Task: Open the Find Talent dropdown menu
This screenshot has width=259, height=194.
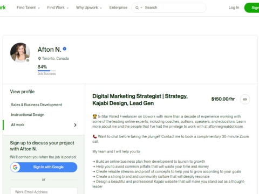Action: (x=28, y=8)
